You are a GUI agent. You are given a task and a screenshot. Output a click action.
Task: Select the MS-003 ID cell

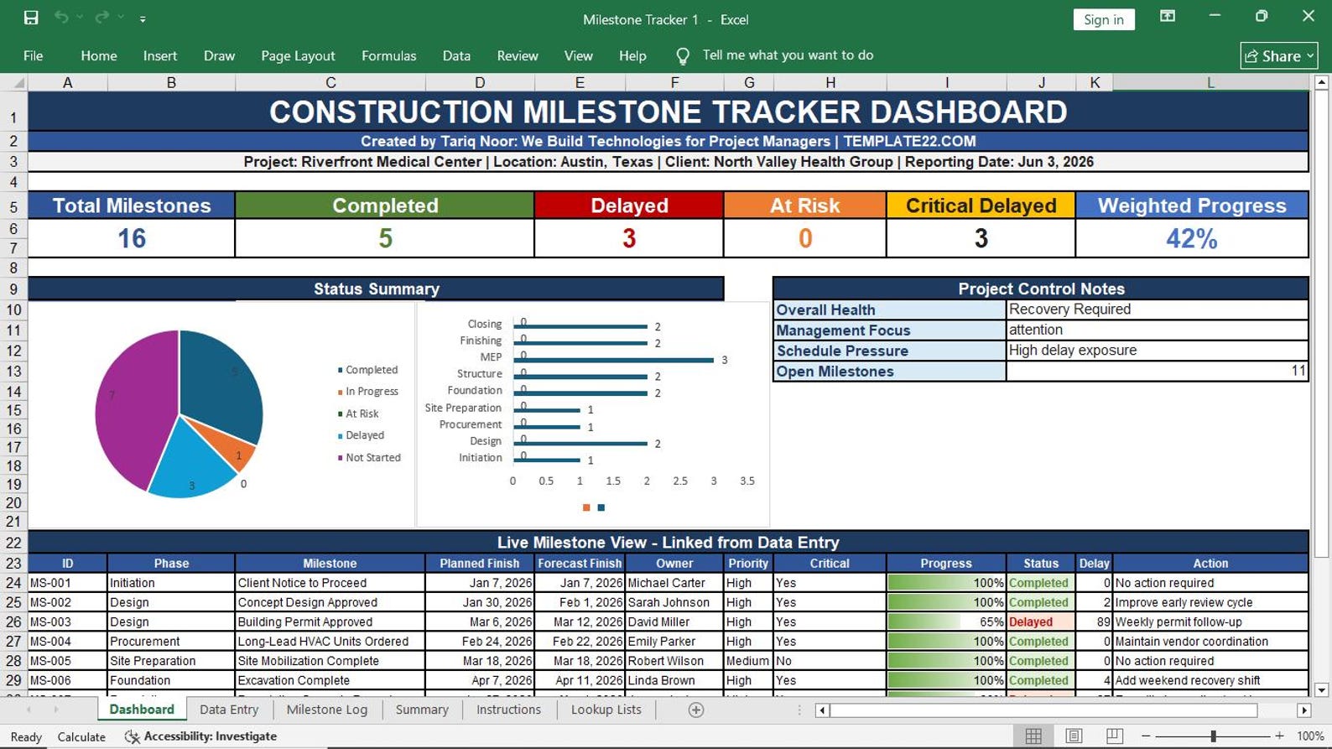[67, 622]
